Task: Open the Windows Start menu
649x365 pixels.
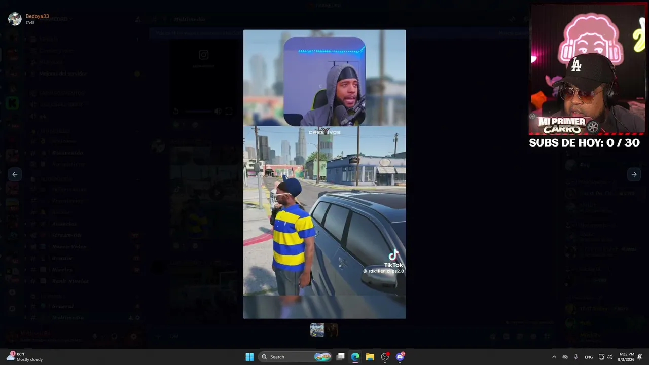Action: 249,357
